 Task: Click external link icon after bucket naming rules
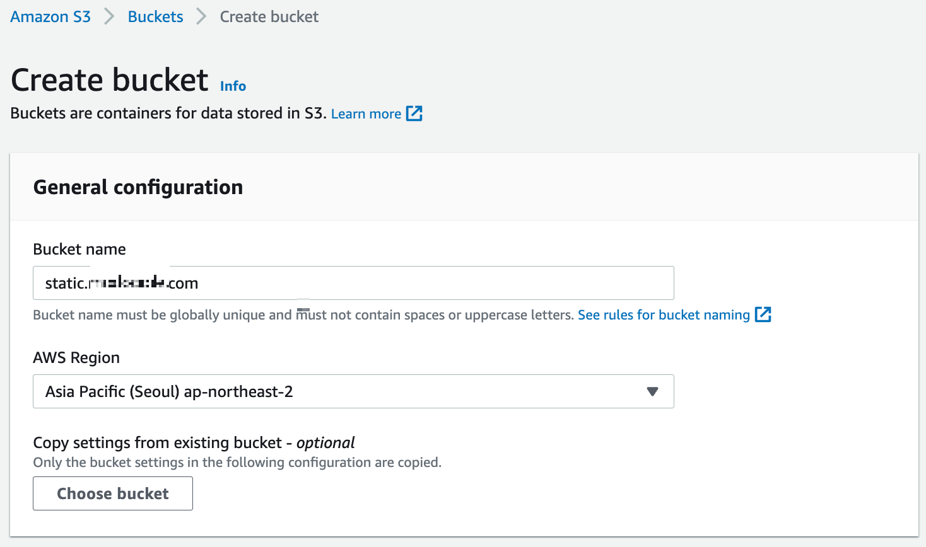click(x=763, y=314)
